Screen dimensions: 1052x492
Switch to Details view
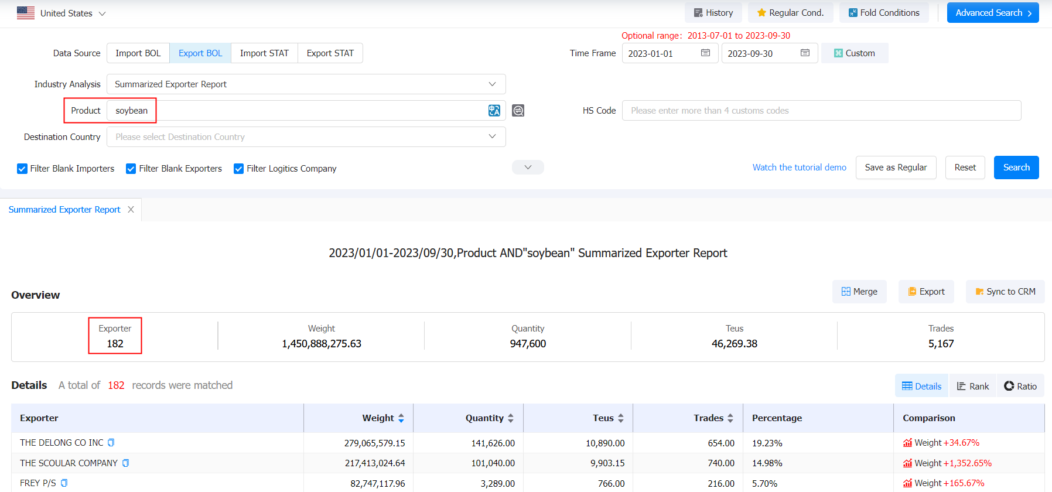pyautogui.click(x=922, y=386)
